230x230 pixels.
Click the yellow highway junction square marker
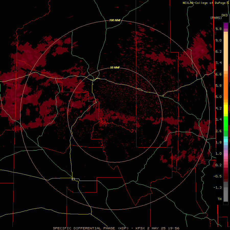click(x=73, y=179)
